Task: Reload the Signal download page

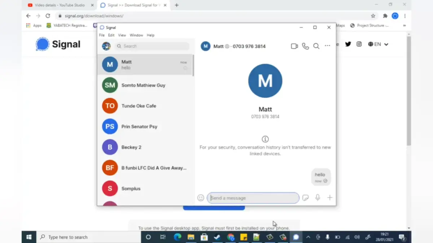Action: (48, 16)
